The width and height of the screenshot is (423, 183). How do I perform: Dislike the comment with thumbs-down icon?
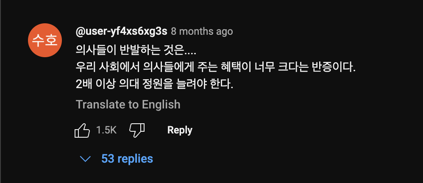tap(137, 130)
